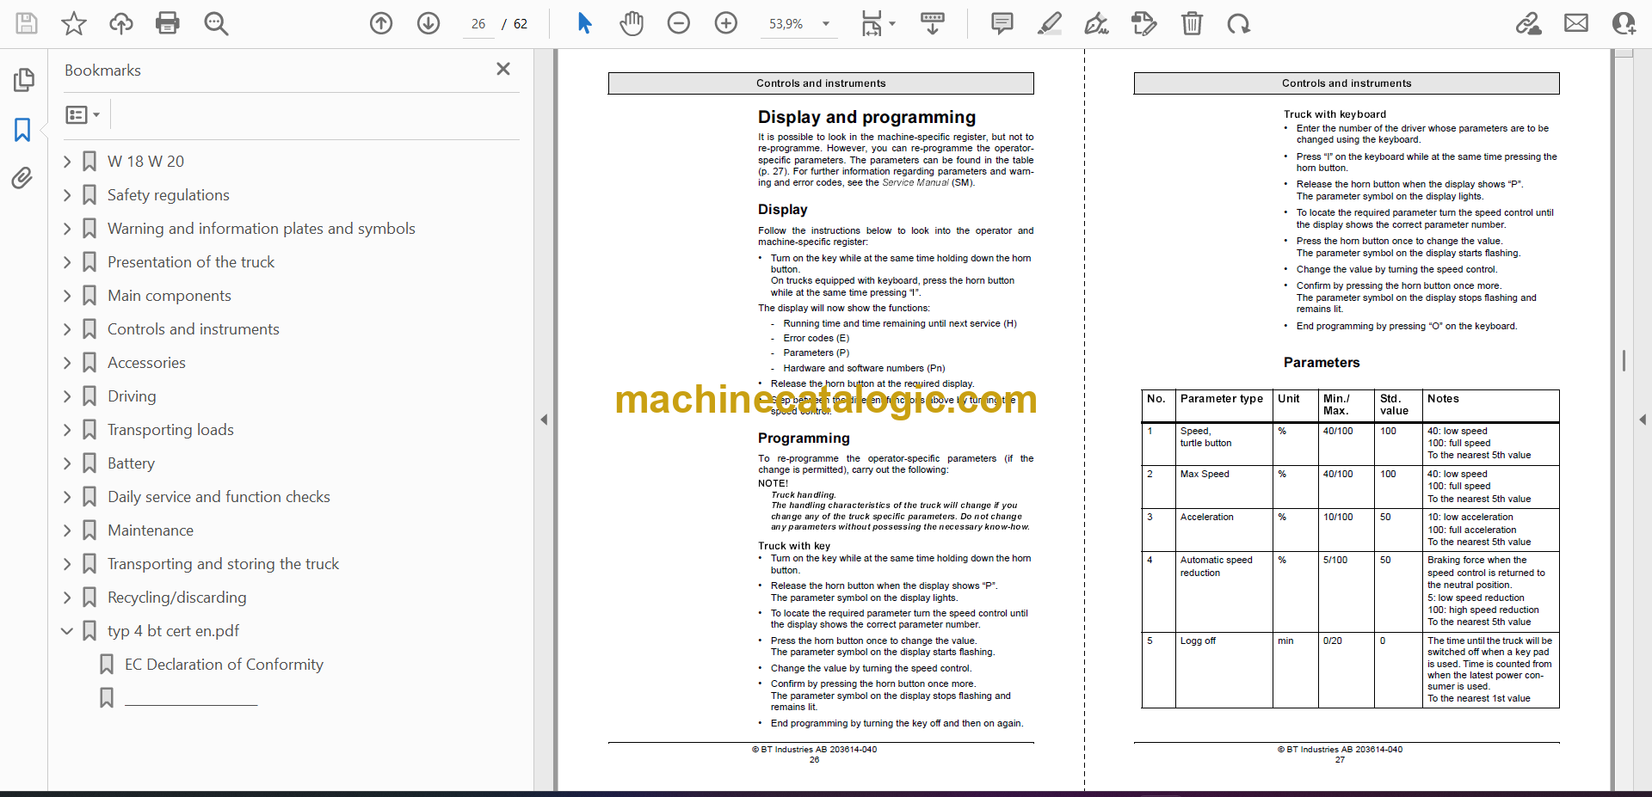Screen dimensions: 1652x797
Task: Open the stamp tool
Action: point(1144,23)
